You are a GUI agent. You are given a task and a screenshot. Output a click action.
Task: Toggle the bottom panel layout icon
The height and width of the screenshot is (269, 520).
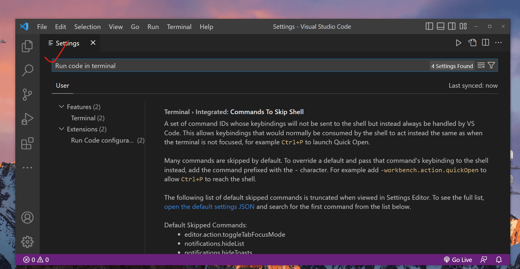tap(440, 26)
